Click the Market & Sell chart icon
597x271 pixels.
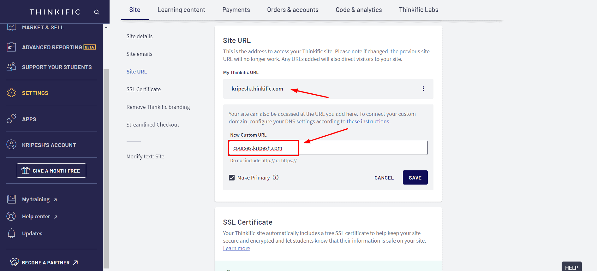click(x=11, y=27)
